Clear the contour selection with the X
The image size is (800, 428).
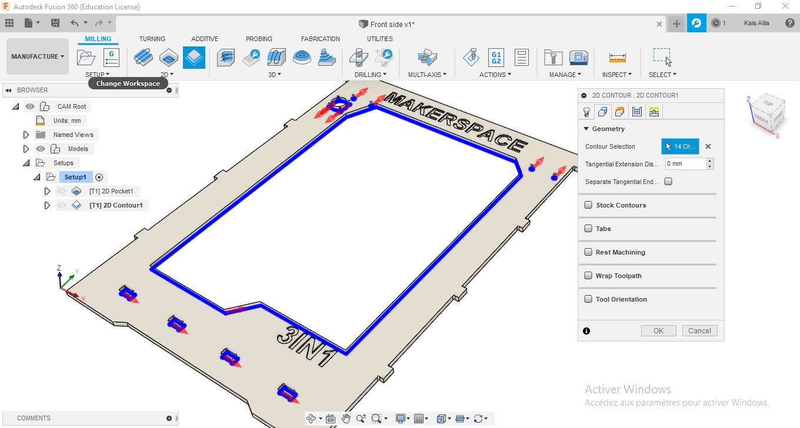(x=708, y=146)
